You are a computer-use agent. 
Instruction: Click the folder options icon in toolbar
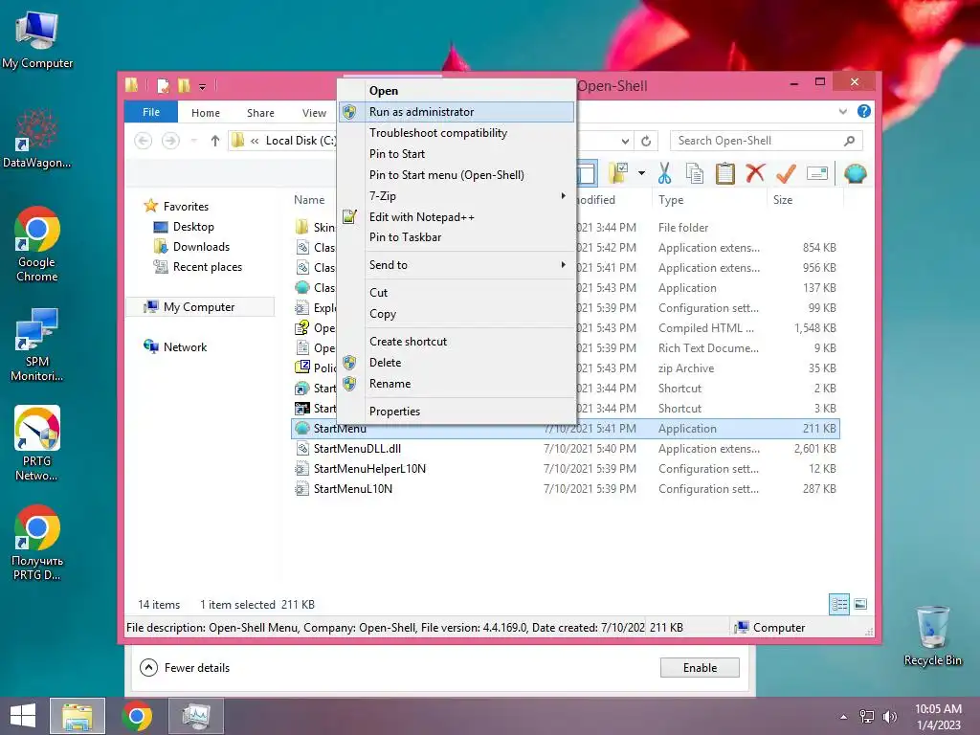[618, 173]
